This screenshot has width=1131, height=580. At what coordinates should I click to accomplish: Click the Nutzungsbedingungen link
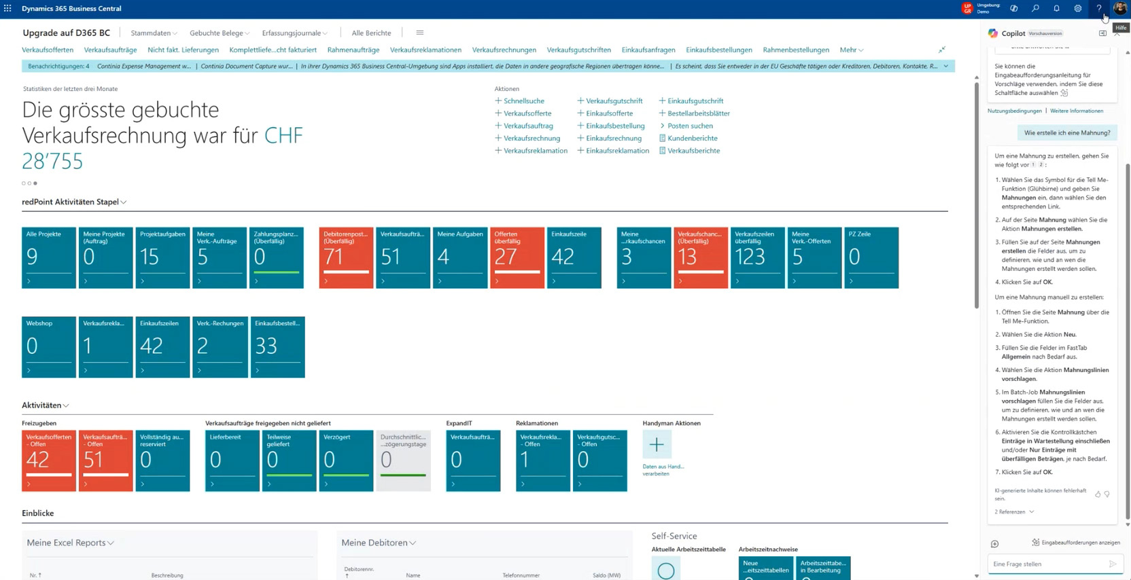(1014, 111)
